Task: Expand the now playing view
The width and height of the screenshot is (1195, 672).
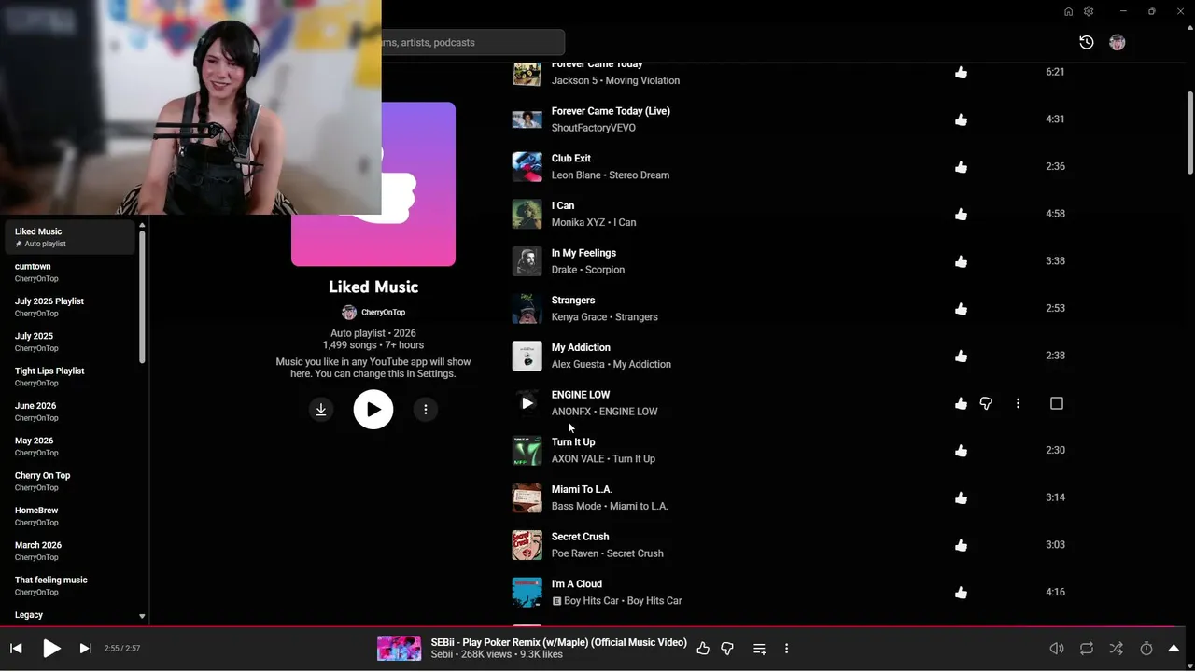Action: coord(1174,649)
